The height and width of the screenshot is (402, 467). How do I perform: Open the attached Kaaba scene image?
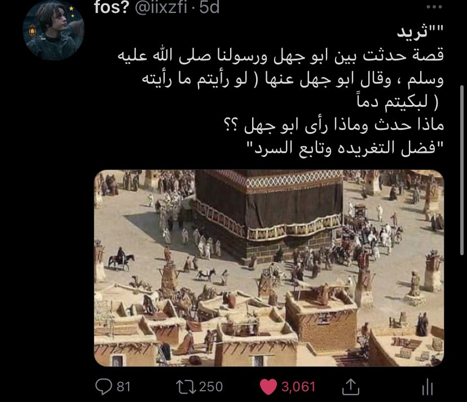[x=269, y=268]
